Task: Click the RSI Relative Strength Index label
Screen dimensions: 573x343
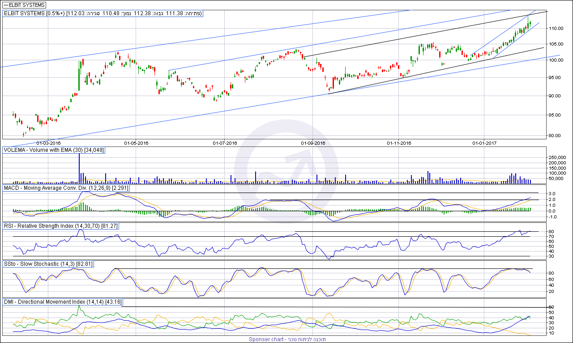Action: (61, 226)
